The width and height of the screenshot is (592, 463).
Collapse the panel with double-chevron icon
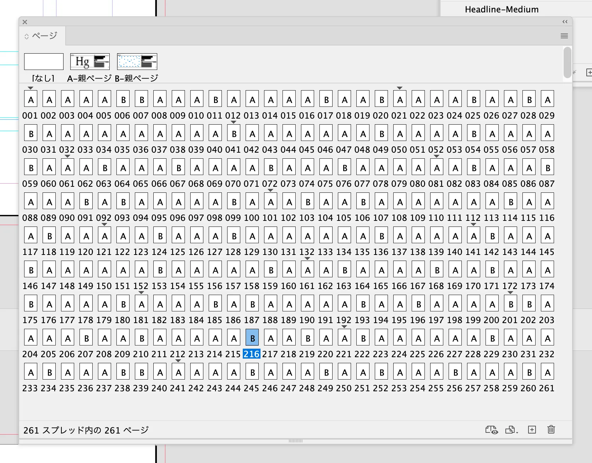[x=565, y=22]
